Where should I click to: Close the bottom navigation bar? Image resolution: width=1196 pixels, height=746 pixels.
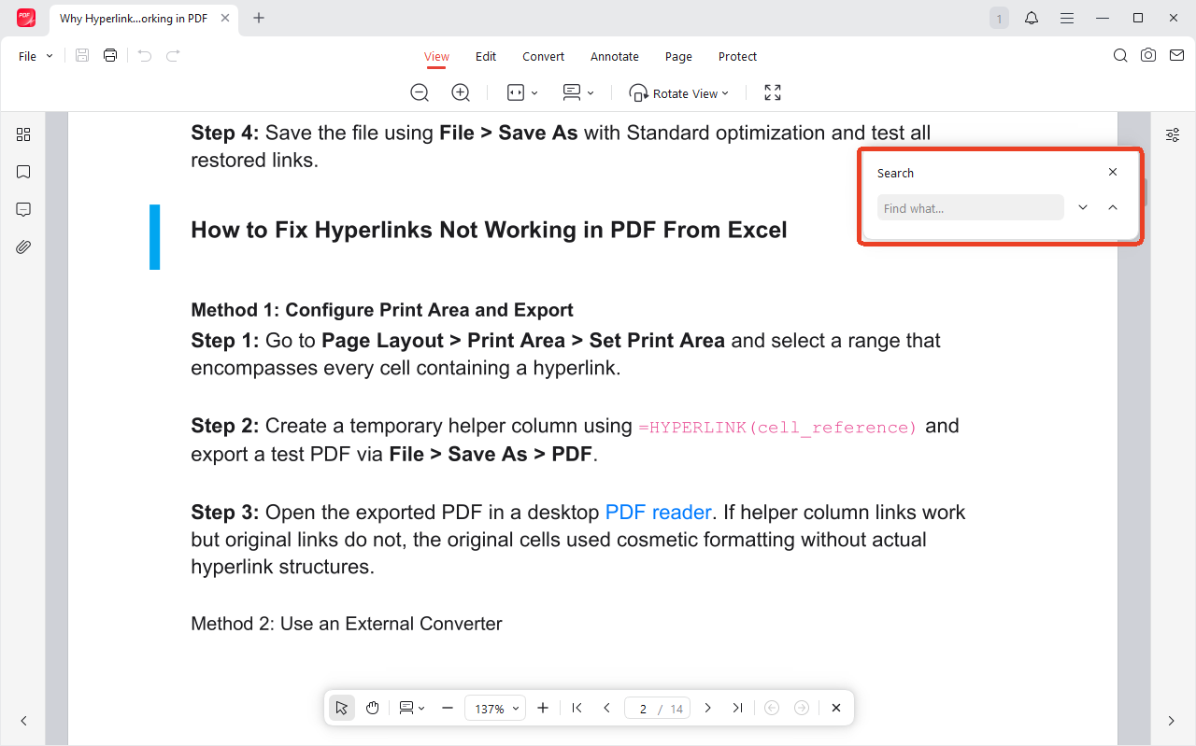(836, 708)
